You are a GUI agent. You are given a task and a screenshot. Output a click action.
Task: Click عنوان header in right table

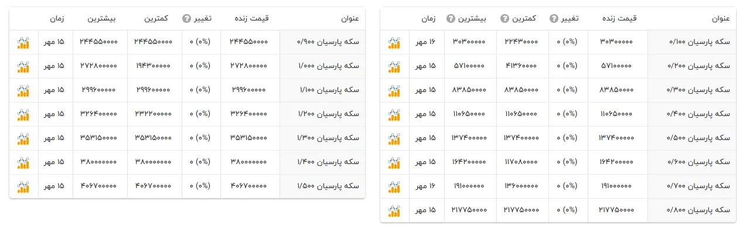tap(720, 19)
